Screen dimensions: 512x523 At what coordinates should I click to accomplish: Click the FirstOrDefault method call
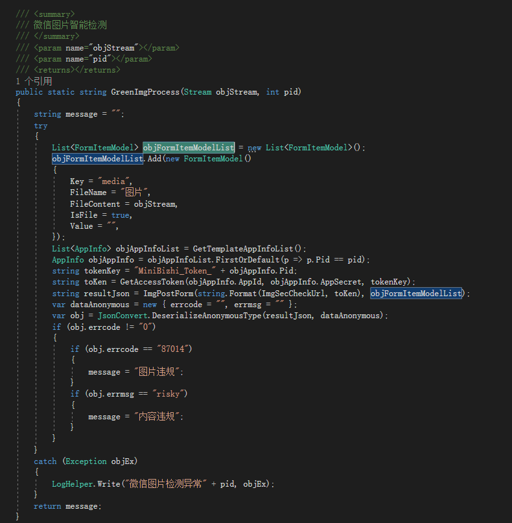(x=248, y=259)
